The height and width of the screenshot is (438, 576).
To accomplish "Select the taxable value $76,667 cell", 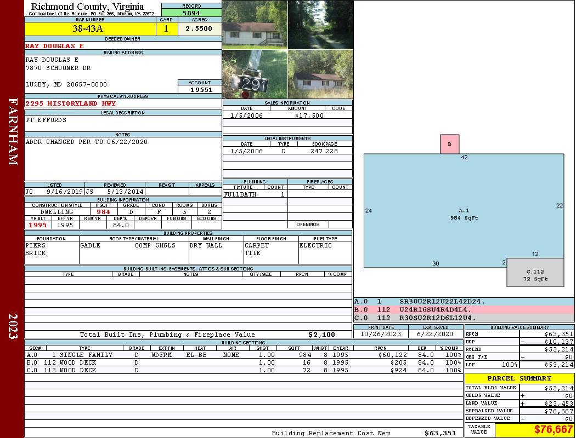I will coord(534,430).
